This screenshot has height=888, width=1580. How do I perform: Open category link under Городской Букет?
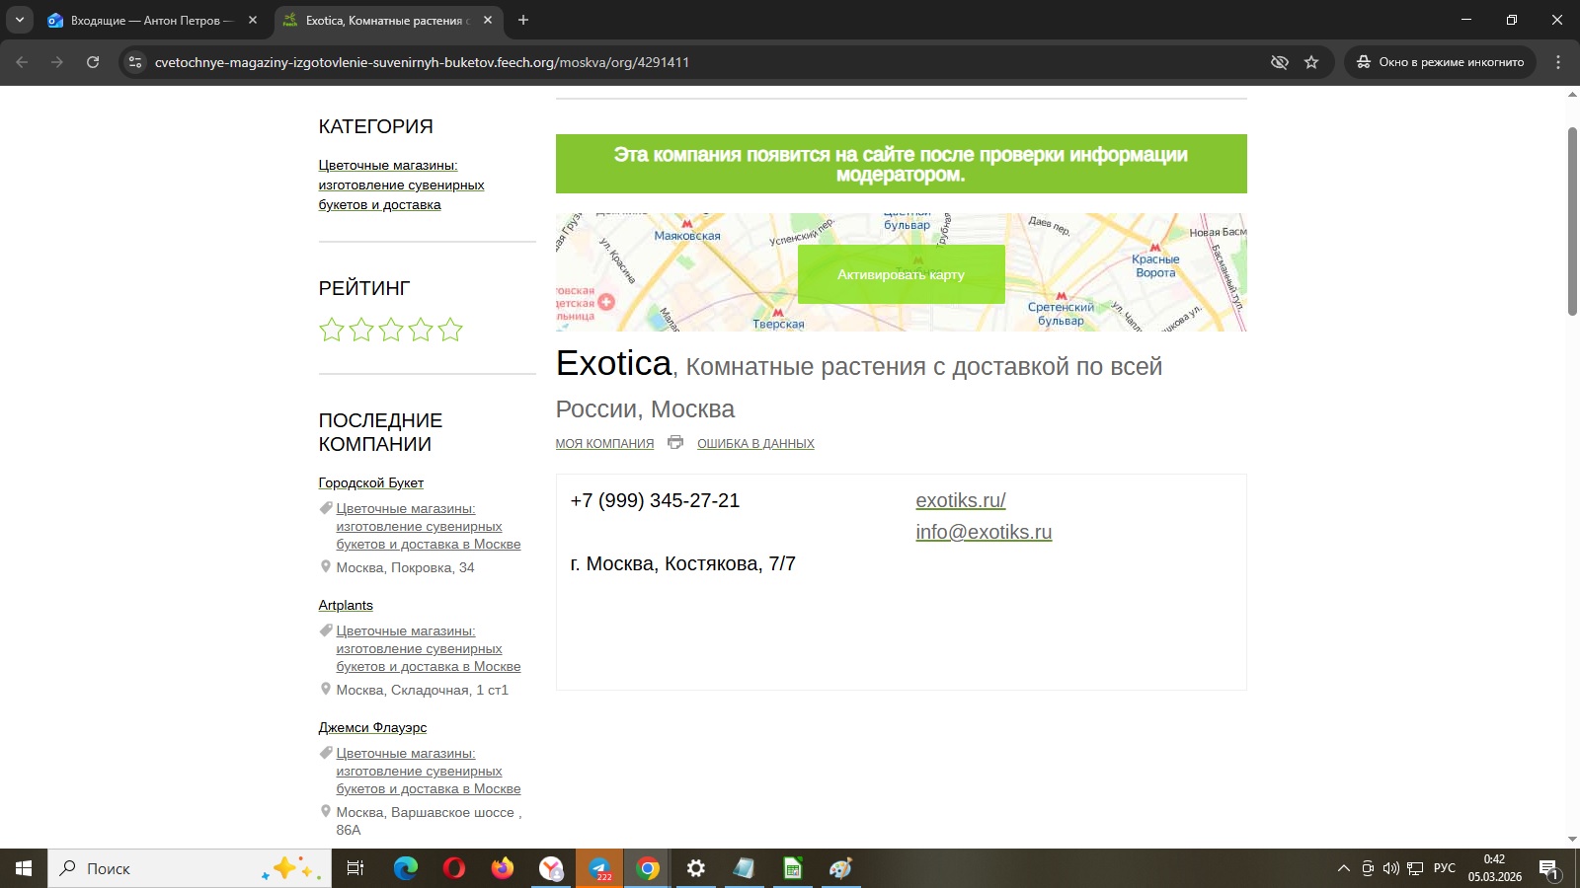429,527
